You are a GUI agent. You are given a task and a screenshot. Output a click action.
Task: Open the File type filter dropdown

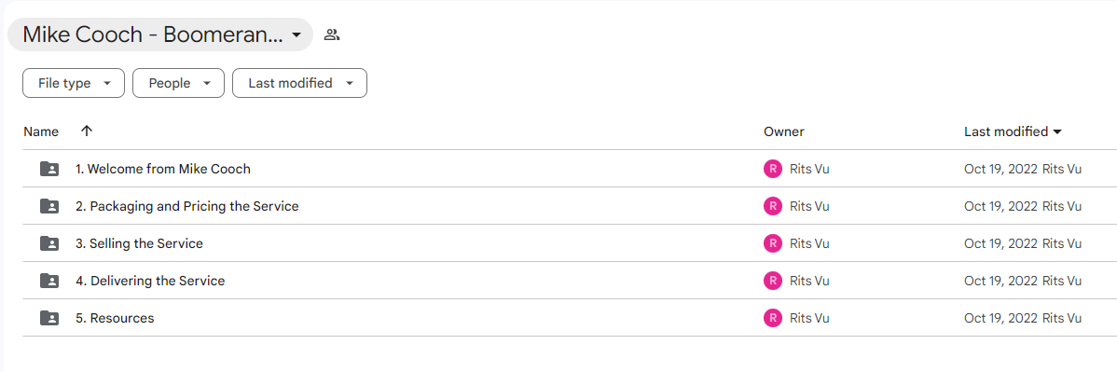[74, 83]
